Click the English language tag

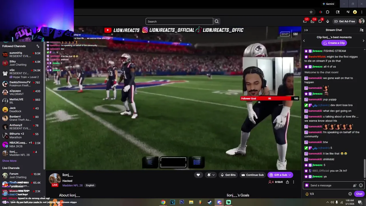click(x=90, y=185)
